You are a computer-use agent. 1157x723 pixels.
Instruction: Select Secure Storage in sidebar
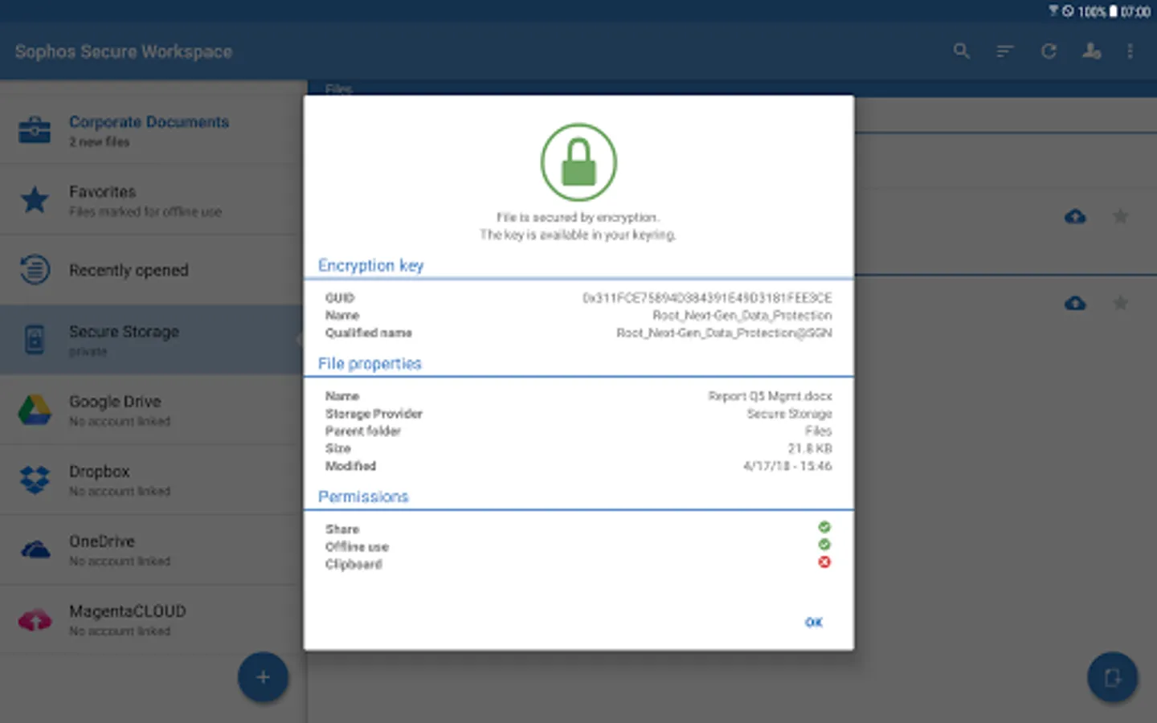click(153, 340)
